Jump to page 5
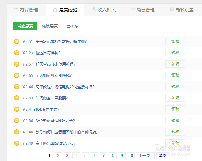Image resolution: width=202 pixels, height=161 pixels. coord(85,156)
